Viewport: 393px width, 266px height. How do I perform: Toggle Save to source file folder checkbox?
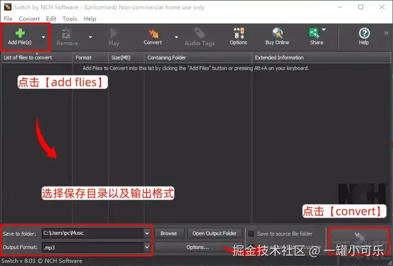click(x=251, y=234)
